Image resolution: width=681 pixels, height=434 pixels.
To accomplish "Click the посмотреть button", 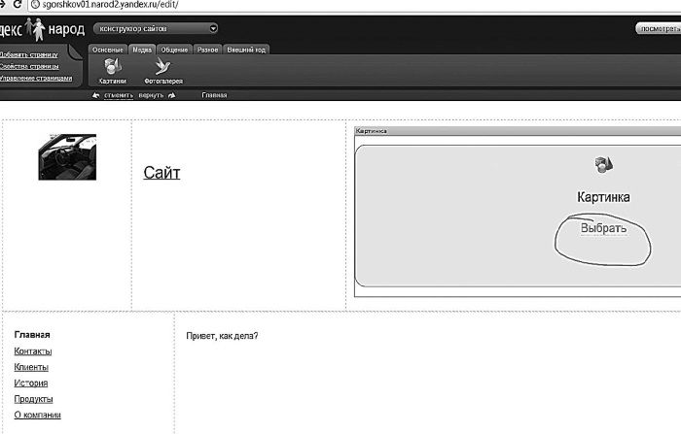I will [x=658, y=28].
